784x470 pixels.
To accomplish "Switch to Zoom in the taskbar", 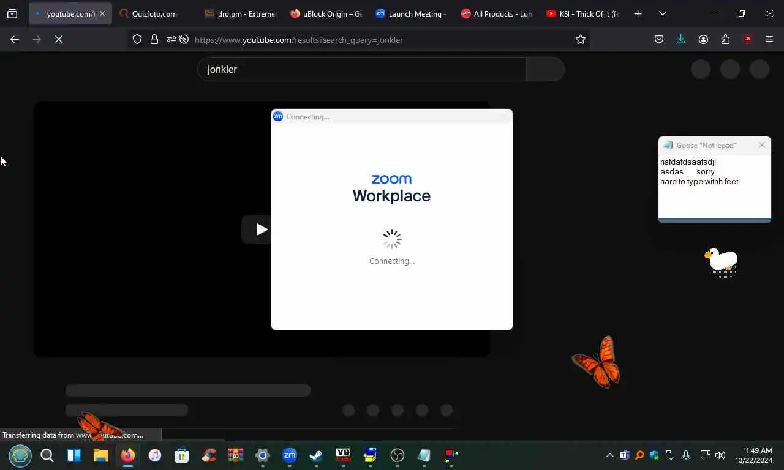I will [290, 455].
